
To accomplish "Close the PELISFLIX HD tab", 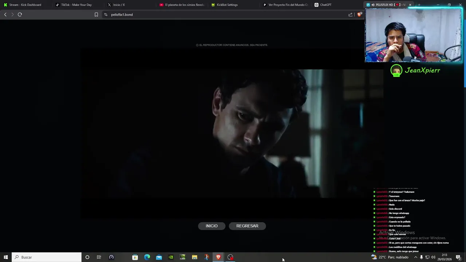I will pyautogui.click(x=410, y=5).
